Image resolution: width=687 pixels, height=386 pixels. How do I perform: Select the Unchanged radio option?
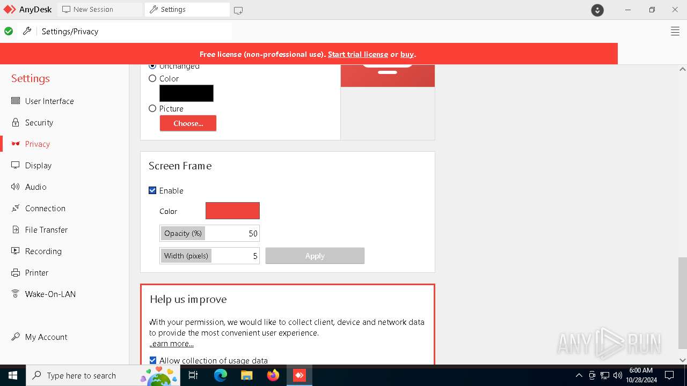[152, 66]
